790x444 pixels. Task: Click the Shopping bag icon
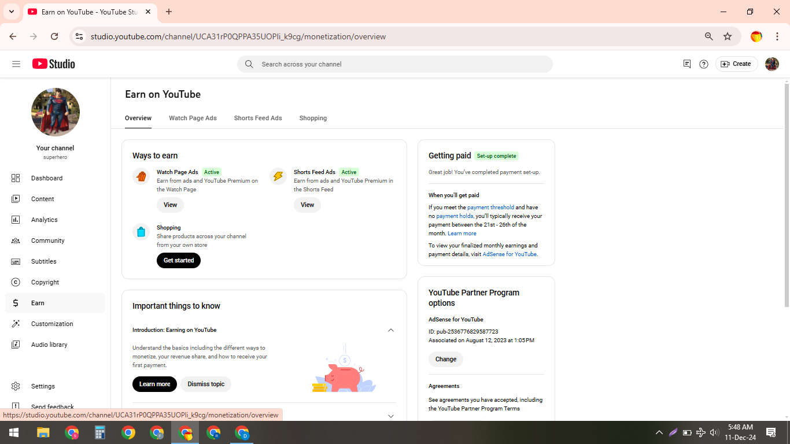point(141,232)
